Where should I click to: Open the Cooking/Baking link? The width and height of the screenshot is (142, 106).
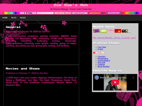pos(104,60)
